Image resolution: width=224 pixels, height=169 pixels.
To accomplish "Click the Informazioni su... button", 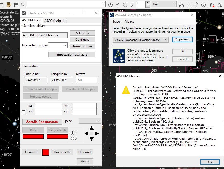I will 83,46.
